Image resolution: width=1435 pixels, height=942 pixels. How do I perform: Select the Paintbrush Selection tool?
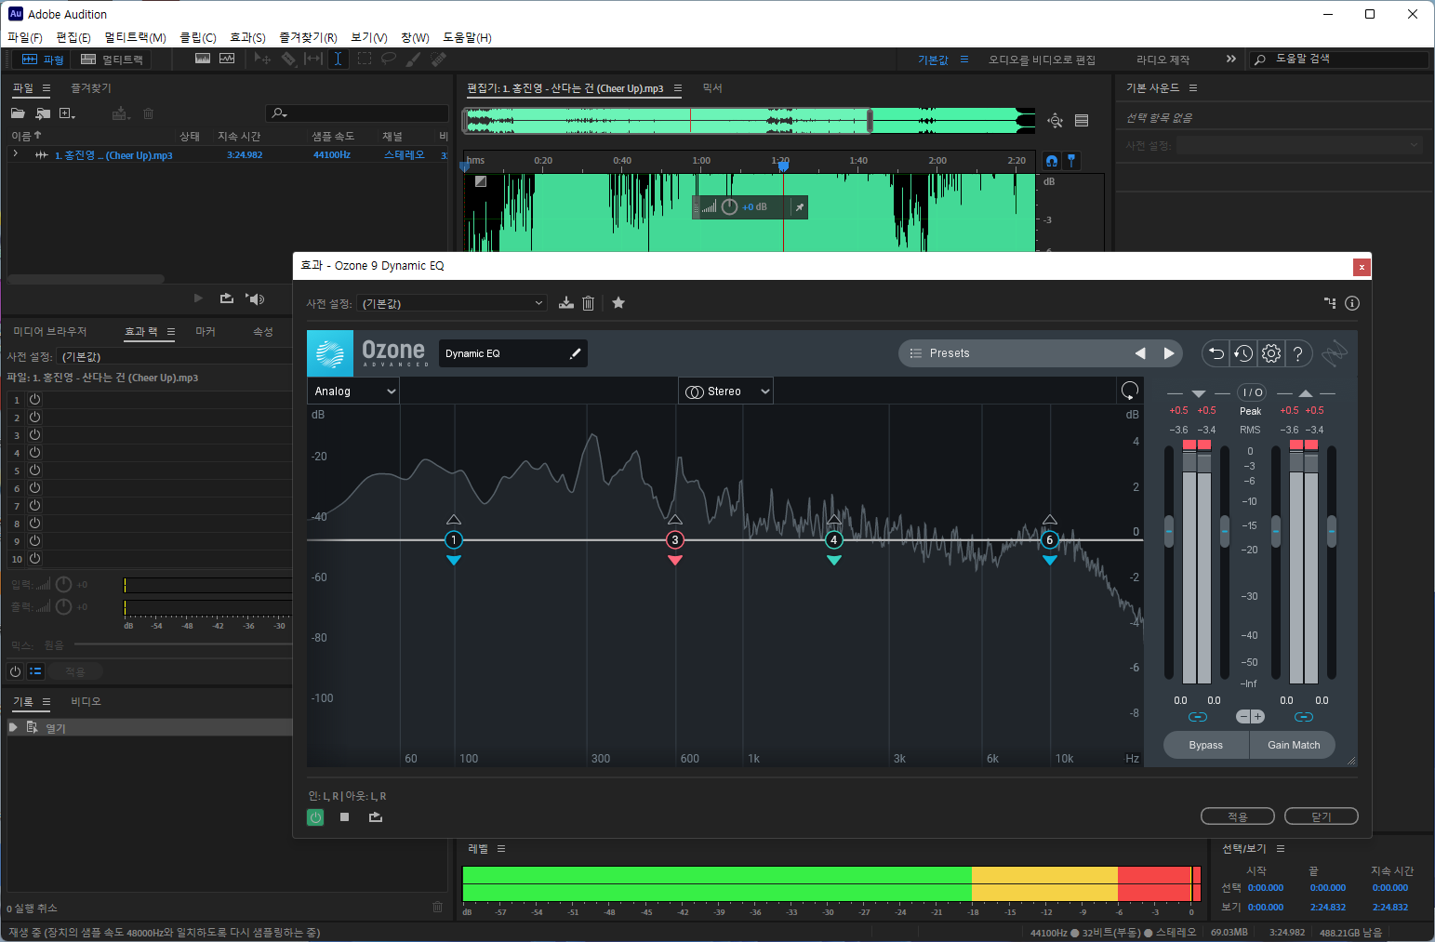(x=413, y=59)
